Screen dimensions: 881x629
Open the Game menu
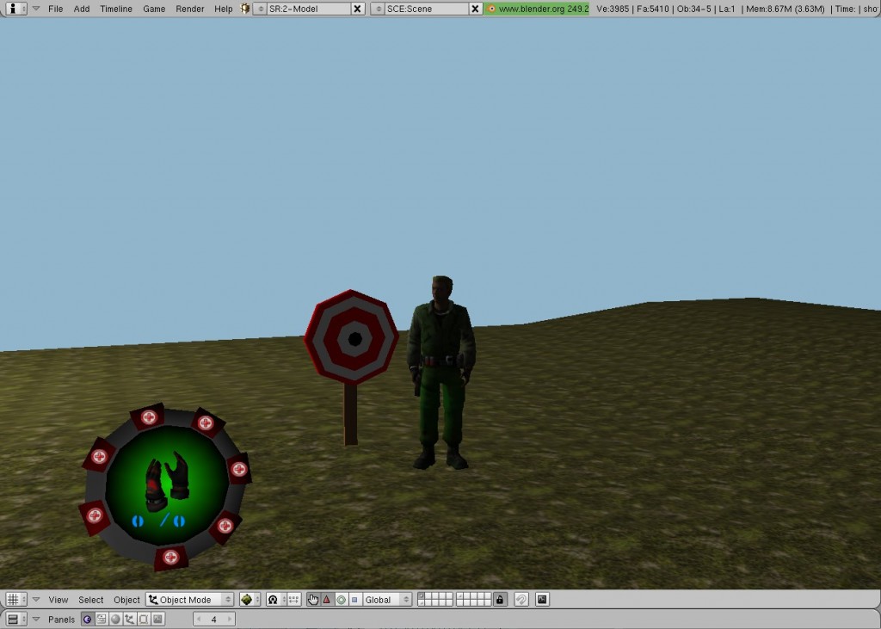(153, 9)
